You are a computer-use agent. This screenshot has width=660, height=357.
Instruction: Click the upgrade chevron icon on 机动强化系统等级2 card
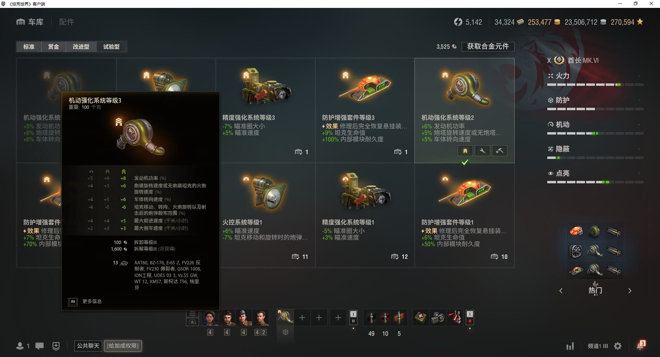pyautogui.click(x=465, y=151)
